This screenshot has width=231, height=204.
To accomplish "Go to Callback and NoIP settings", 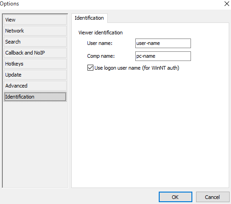I will [x=35, y=53].
